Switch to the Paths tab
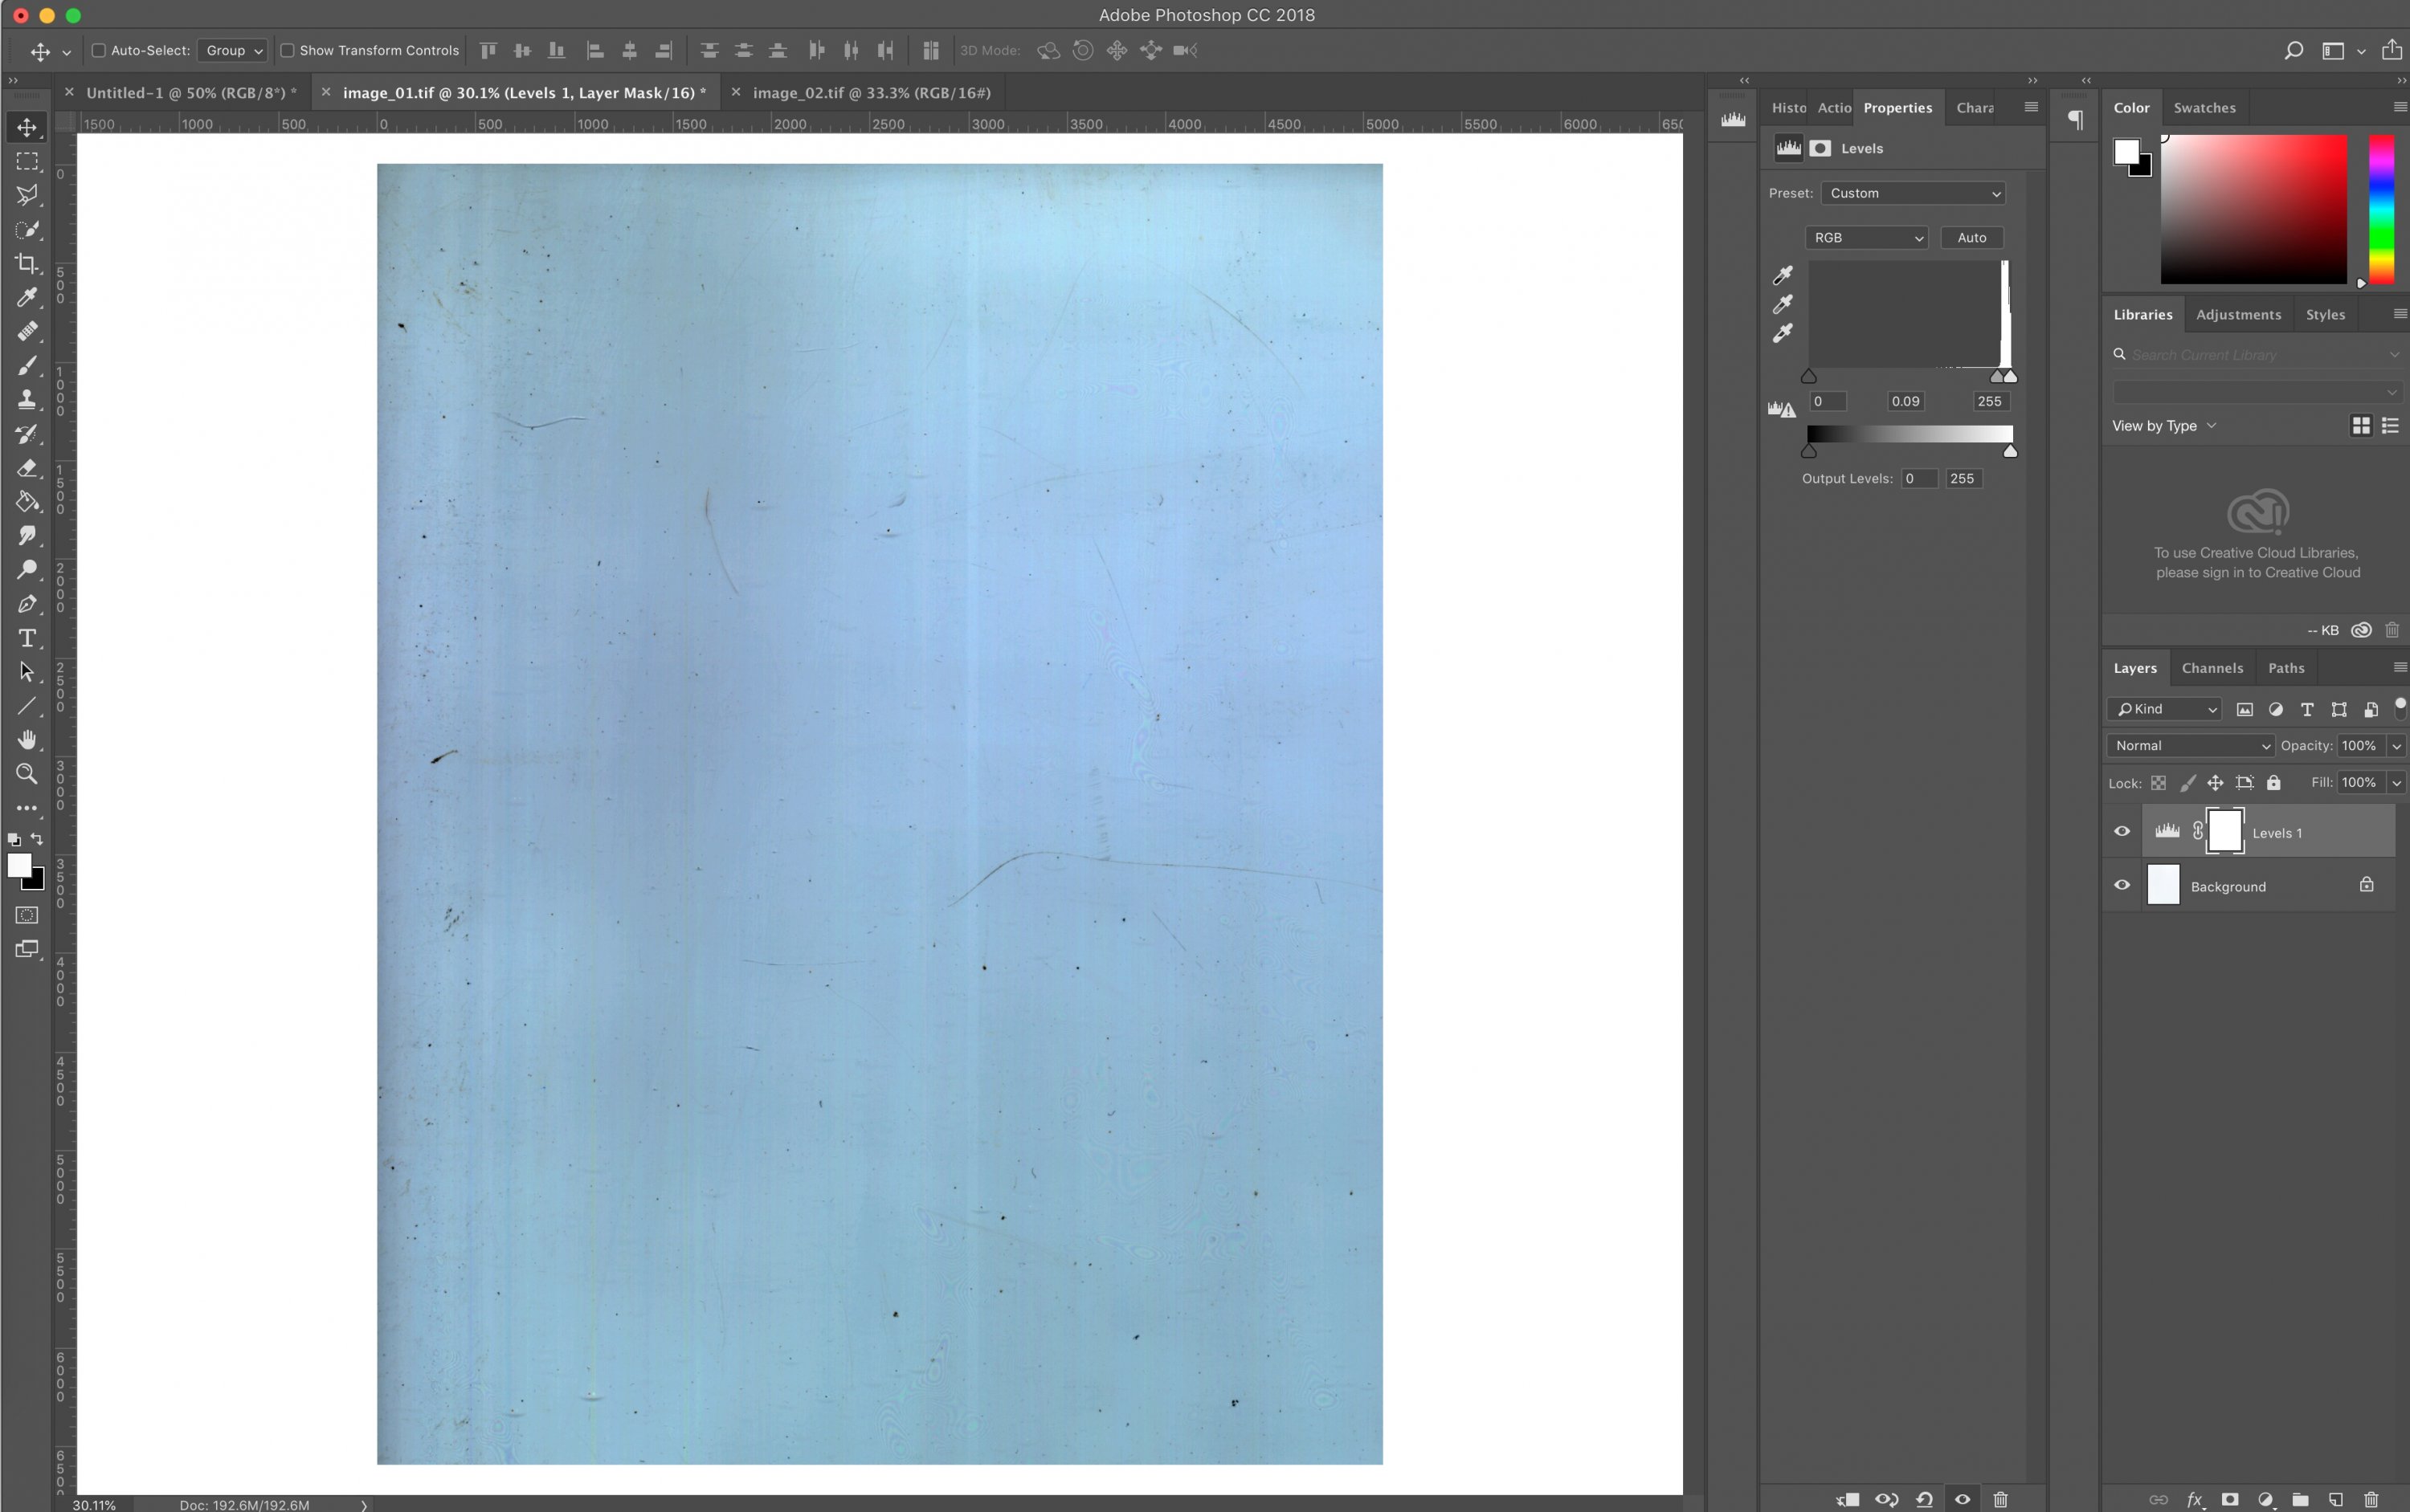Viewport: 2410px width, 1512px height. point(2286,668)
